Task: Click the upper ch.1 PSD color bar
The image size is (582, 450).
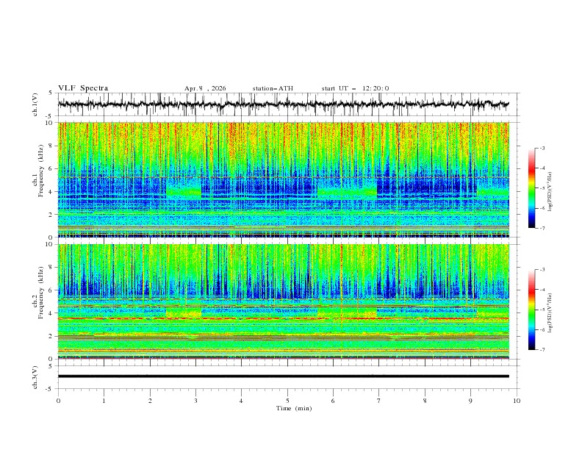Action: [x=531, y=188]
